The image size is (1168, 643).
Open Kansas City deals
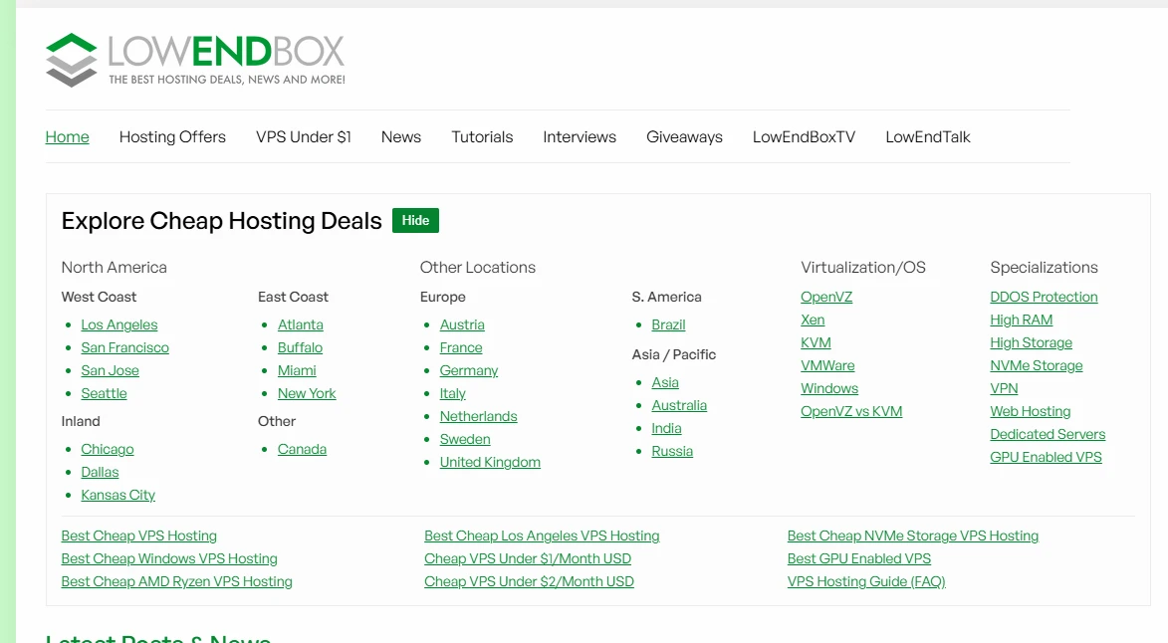(117, 495)
